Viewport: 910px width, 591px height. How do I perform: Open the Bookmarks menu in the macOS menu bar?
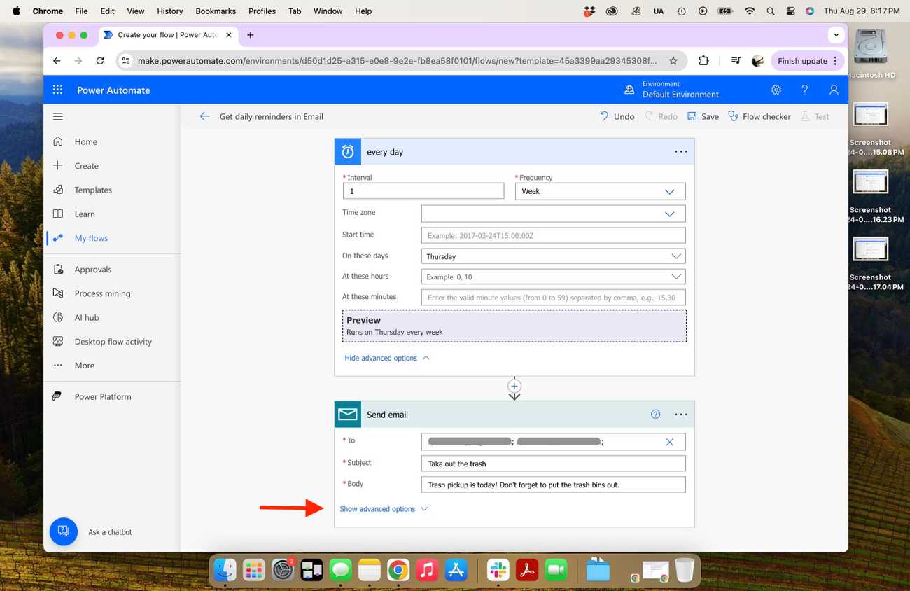tap(217, 11)
